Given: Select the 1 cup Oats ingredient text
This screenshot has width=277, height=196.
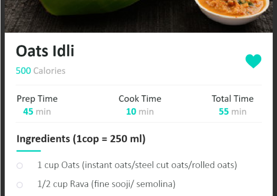Looking at the screenshot, I should coord(137,165).
